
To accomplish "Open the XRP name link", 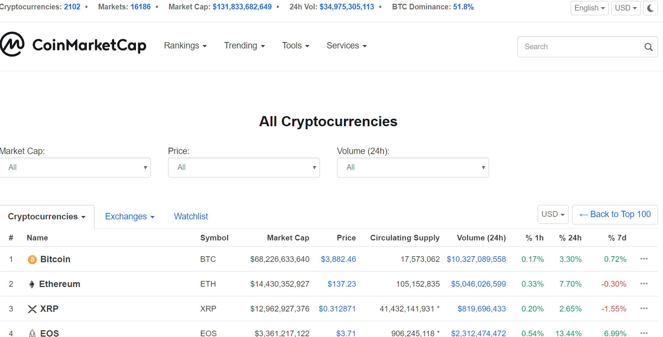I will [x=49, y=309].
